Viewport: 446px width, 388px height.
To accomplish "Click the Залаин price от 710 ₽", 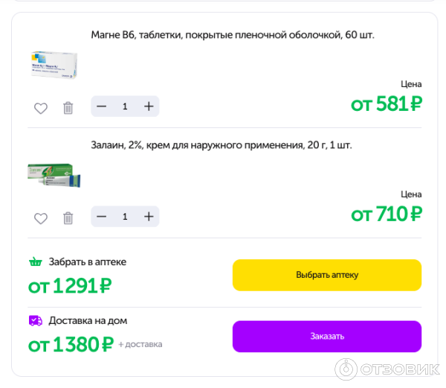I will click(x=387, y=214).
